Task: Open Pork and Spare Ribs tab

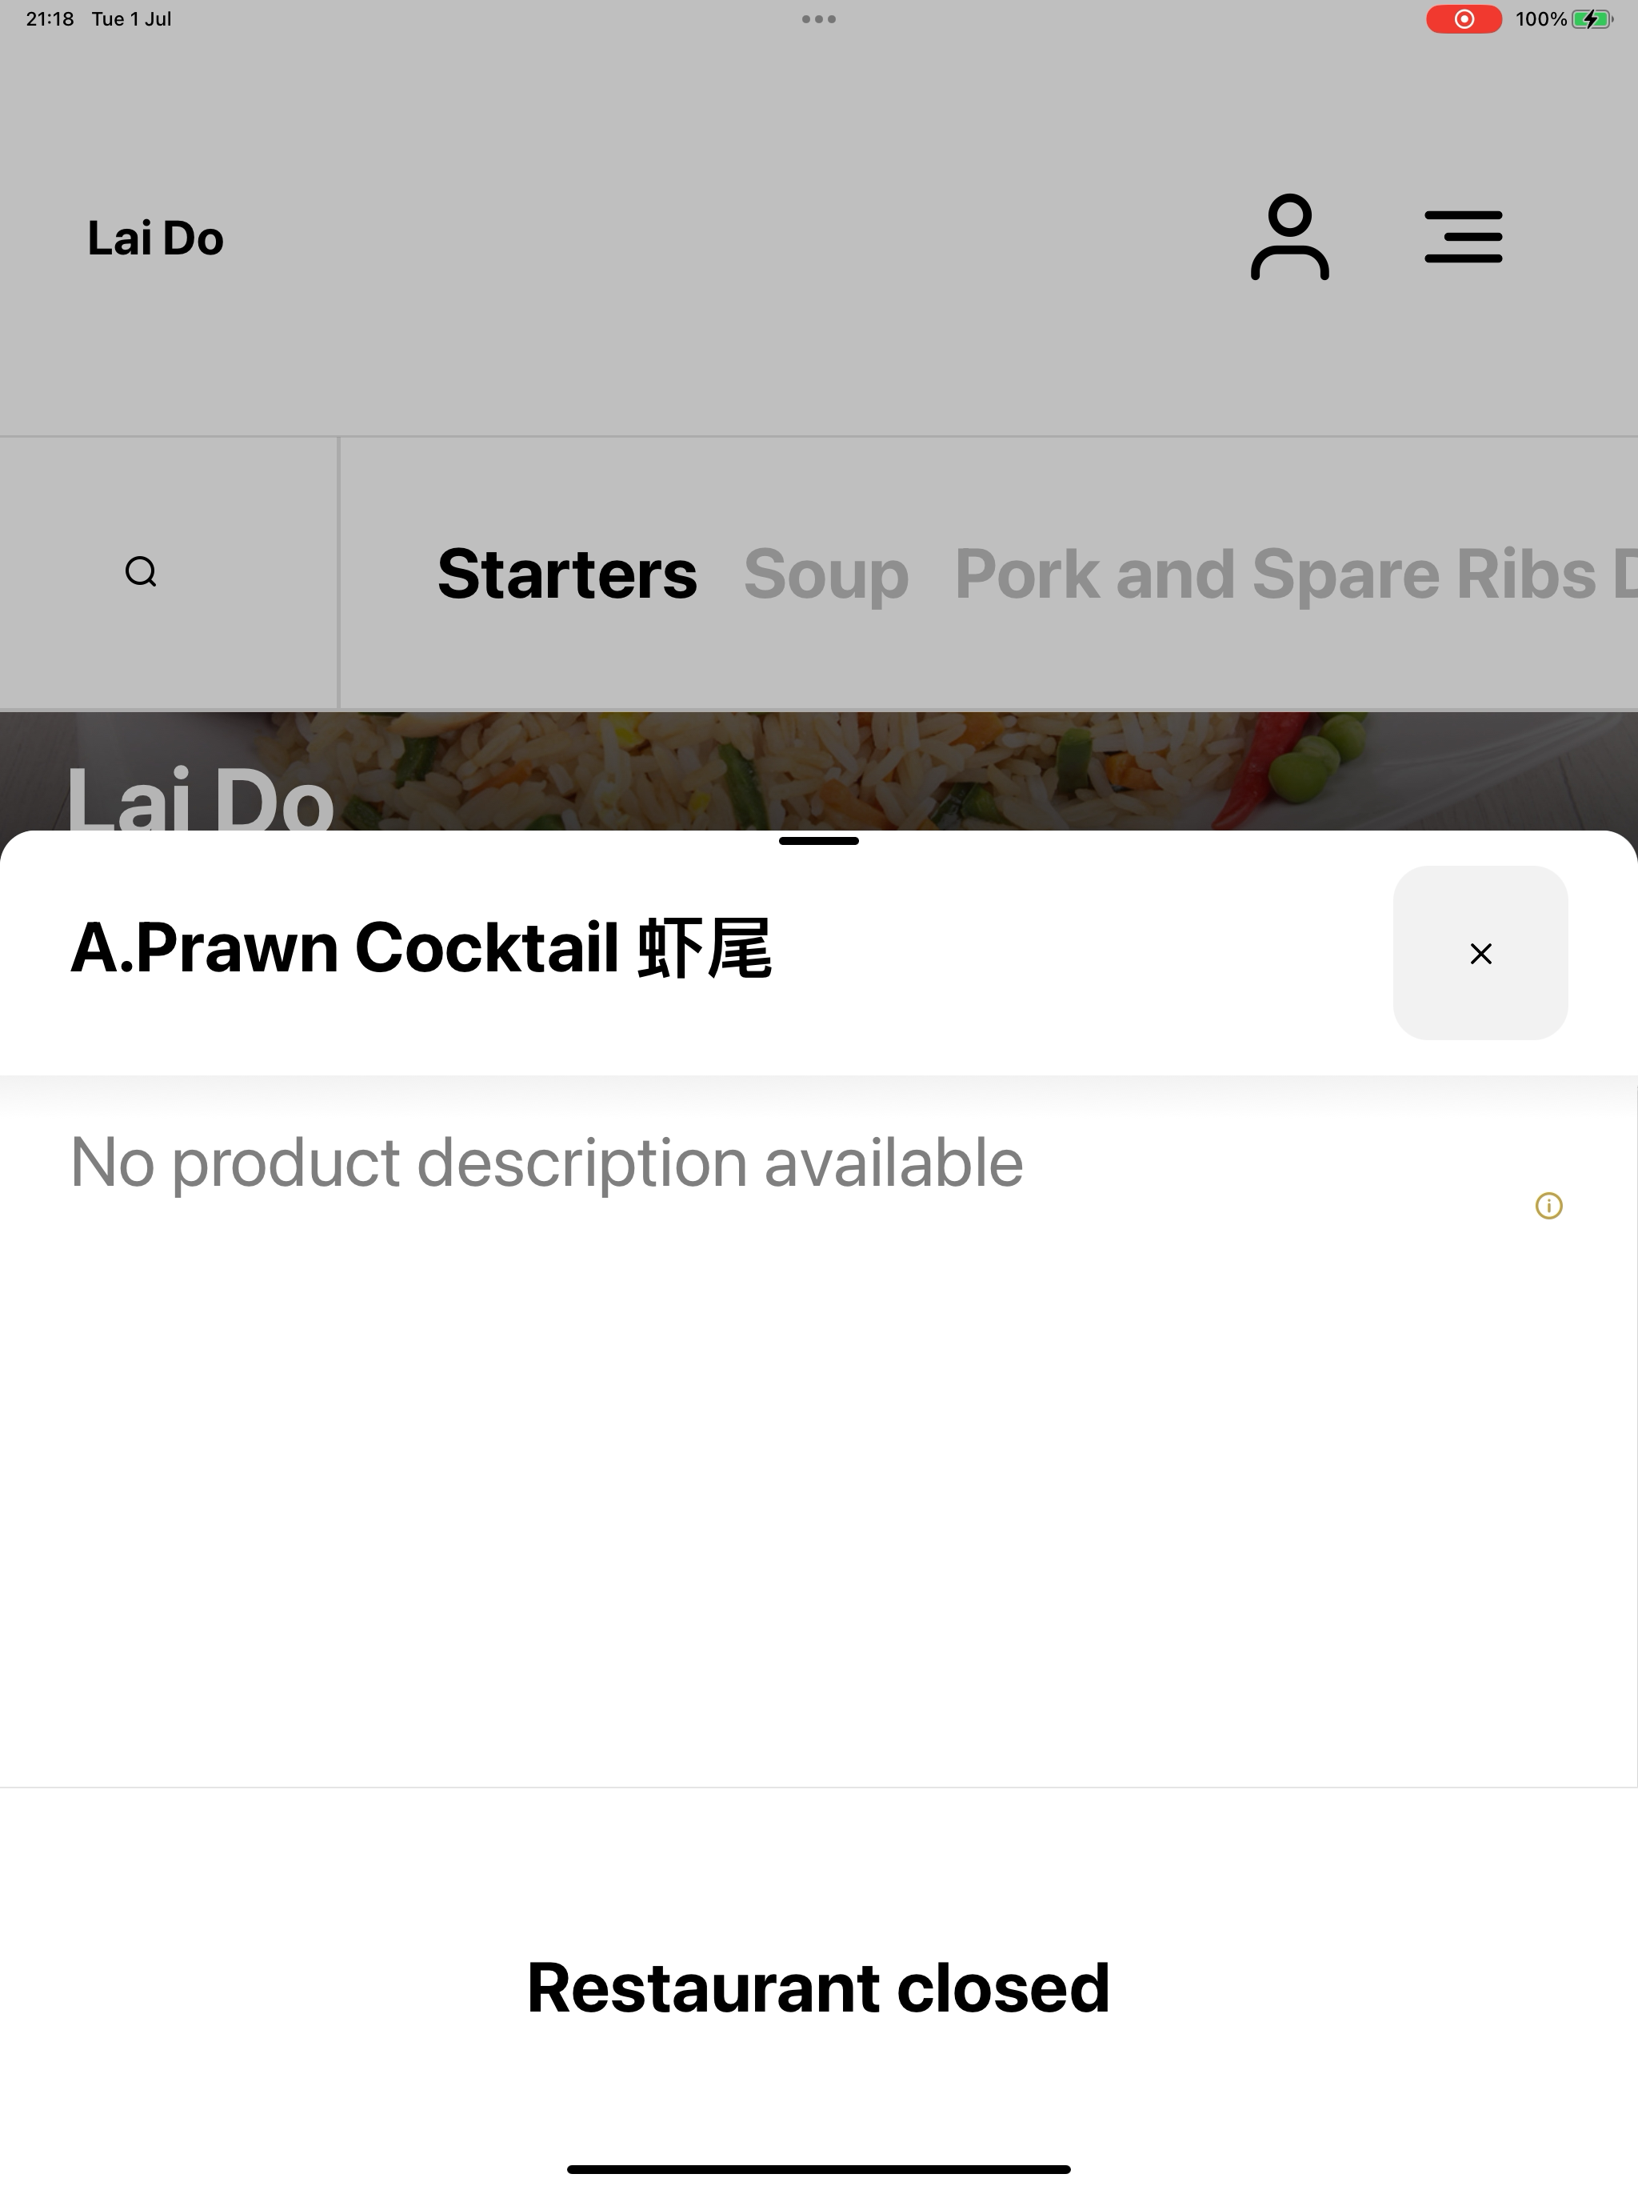Action: click(1276, 575)
